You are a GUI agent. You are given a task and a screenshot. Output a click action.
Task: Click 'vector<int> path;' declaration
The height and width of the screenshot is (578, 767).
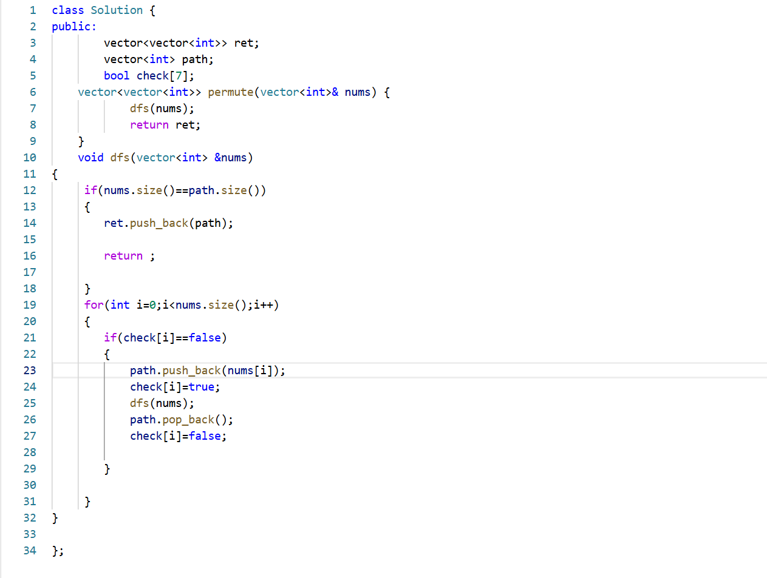pyautogui.click(x=159, y=59)
